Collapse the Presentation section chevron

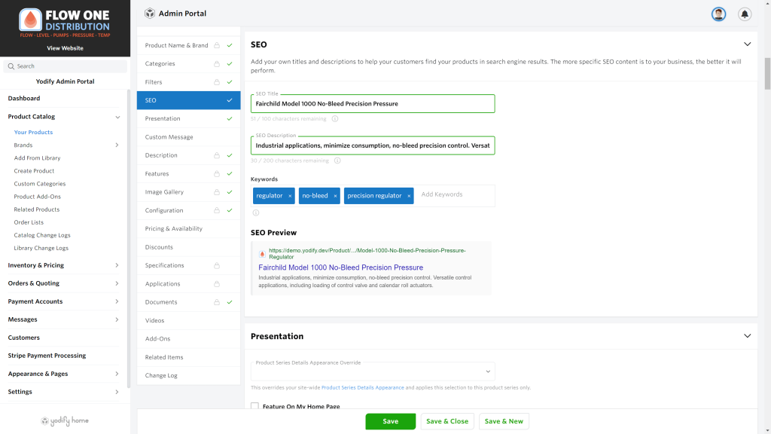tap(747, 336)
